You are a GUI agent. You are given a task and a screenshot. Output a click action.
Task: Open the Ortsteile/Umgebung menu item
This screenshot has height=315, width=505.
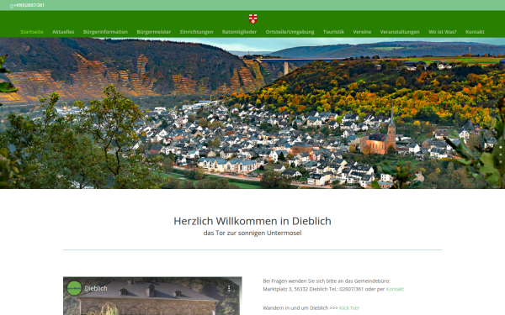coord(290,32)
